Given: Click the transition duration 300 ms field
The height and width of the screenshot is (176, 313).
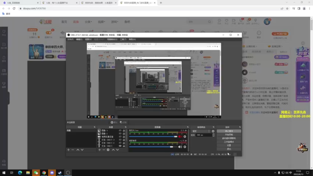Looking at the screenshot, I should pos(203,135).
